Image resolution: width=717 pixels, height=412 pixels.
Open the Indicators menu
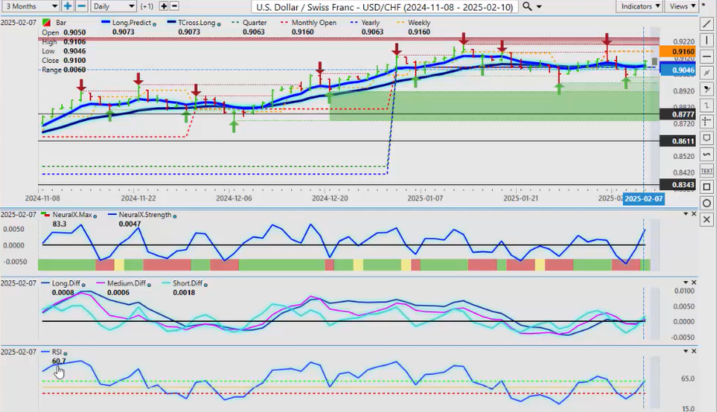coord(640,6)
